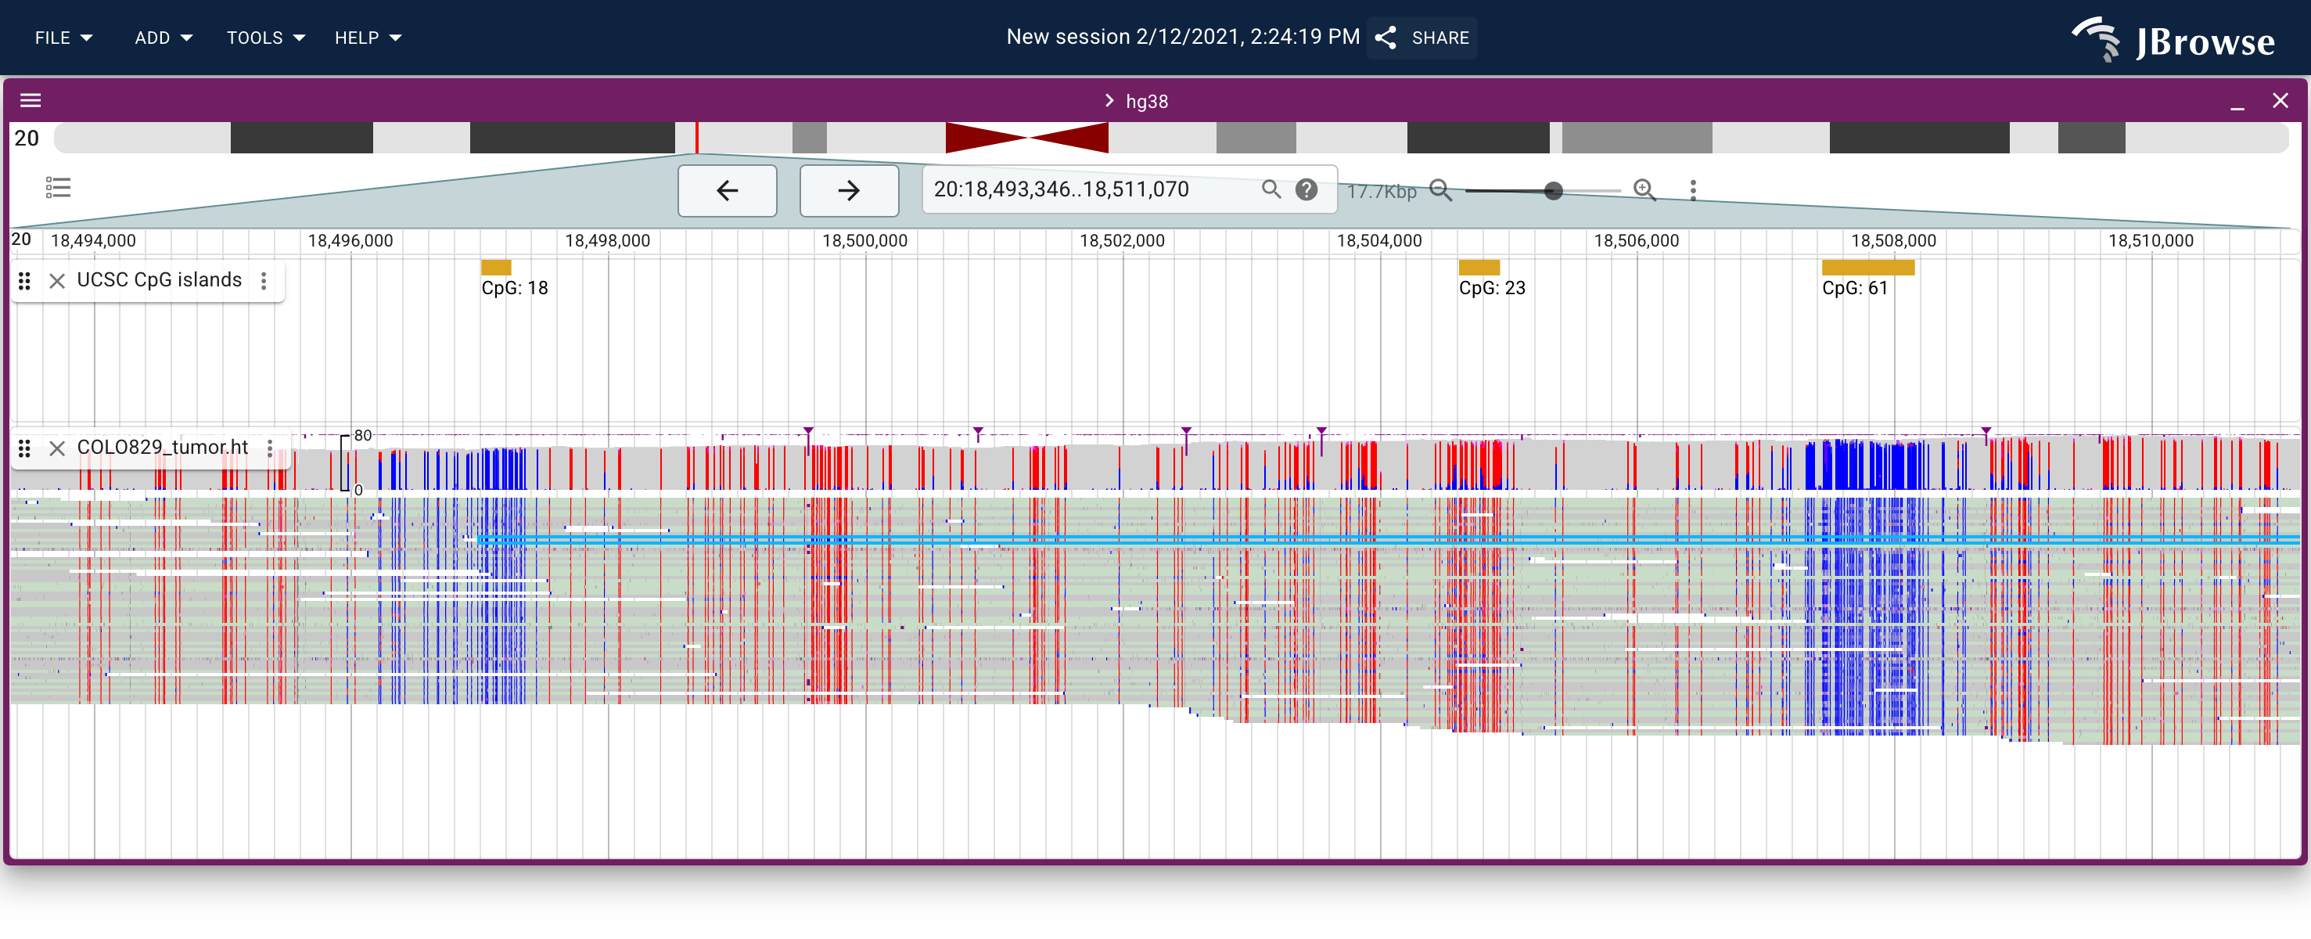Open the TOOLS menu
Screen dimensions: 2311x939
point(265,38)
